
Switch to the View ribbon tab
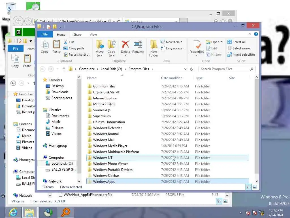(93, 35)
